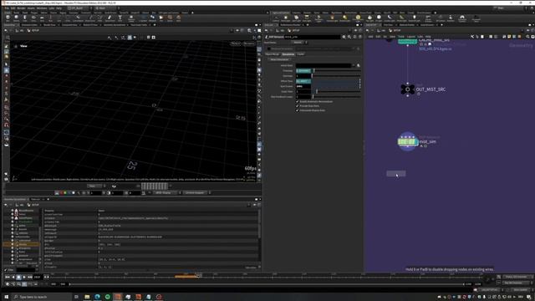Select the Sphere shelf tool

[x=16, y=18]
